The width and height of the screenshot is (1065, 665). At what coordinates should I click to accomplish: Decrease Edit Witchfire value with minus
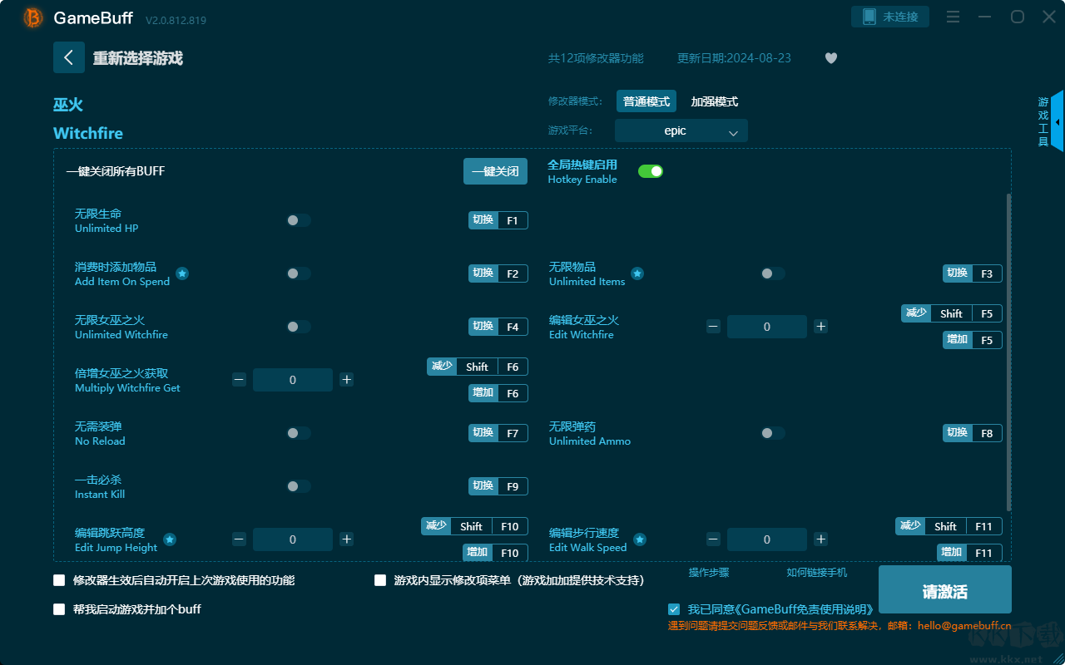(x=713, y=327)
